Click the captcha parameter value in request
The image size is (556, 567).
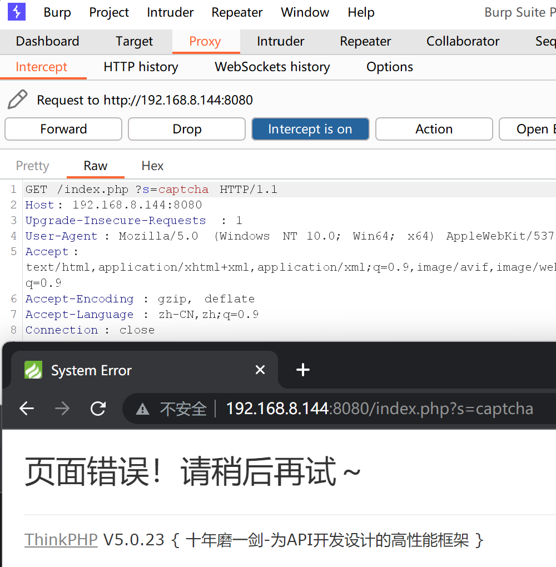tap(183, 190)
